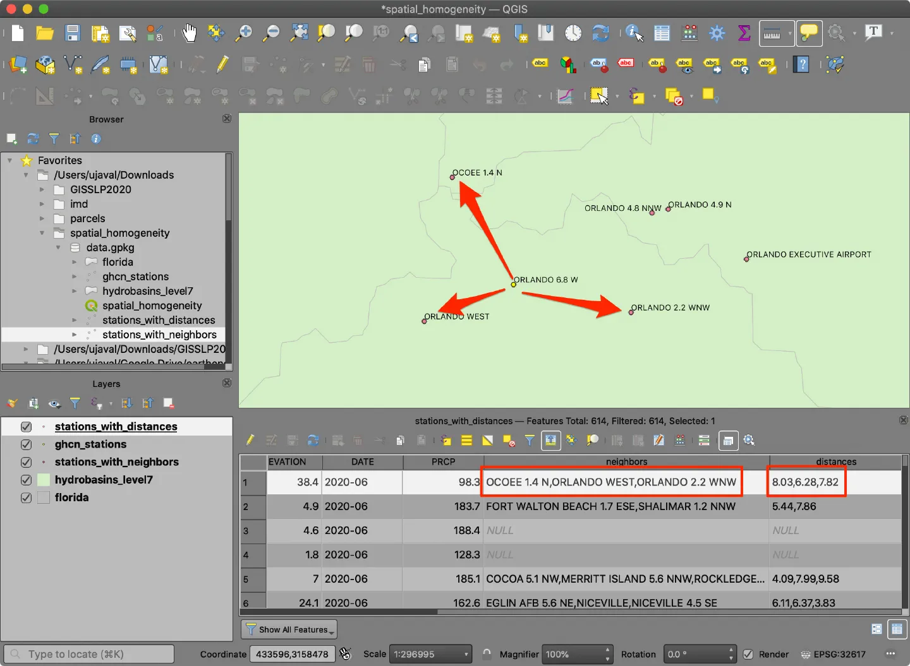Click the Save Project floppy icon
This screenshot has height=666, width=910.
72,33
